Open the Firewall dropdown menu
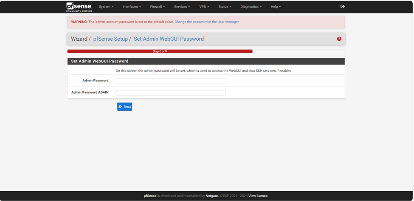Image resolution: width=414 pixels, height=201 pixels. point(157,7)
